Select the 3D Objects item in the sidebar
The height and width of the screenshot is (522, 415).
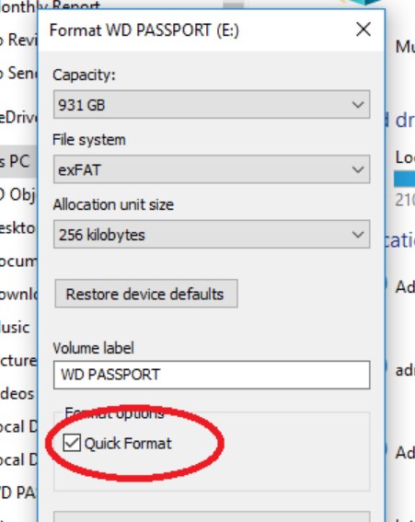[18, 194]
